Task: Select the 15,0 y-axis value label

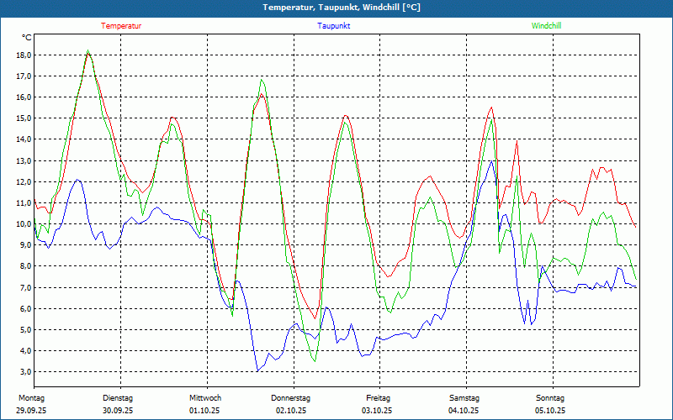Action: (24, 118)
